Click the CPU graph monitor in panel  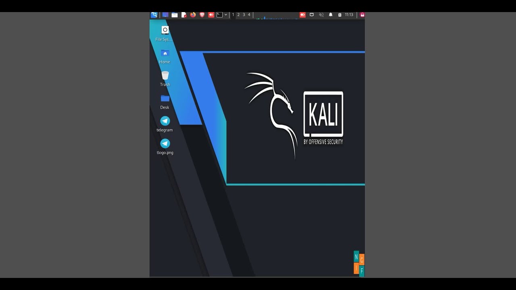coord(276,15)
